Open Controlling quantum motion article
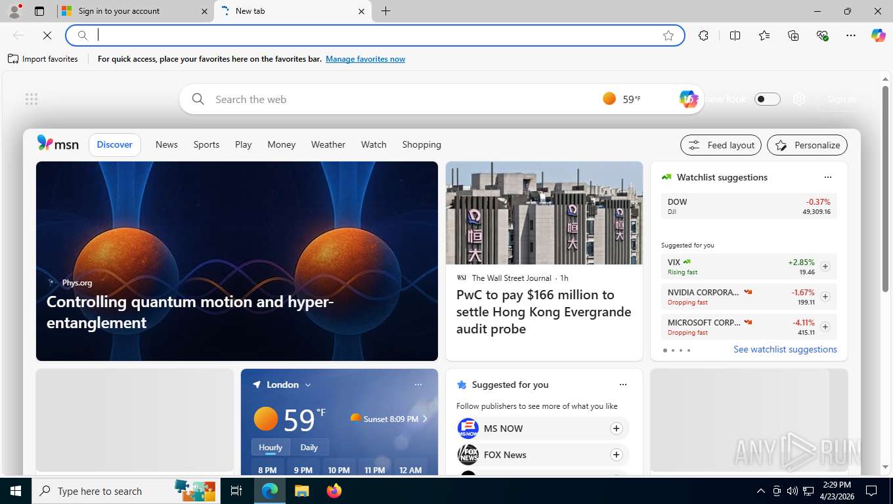Screen dimensions: 893x504 tap(190, 312)
